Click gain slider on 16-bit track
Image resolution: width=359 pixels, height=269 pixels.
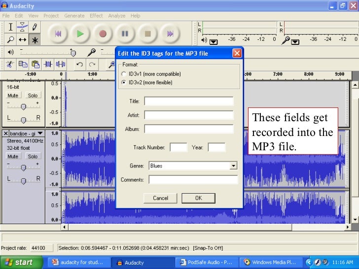[x=23, y=106]
